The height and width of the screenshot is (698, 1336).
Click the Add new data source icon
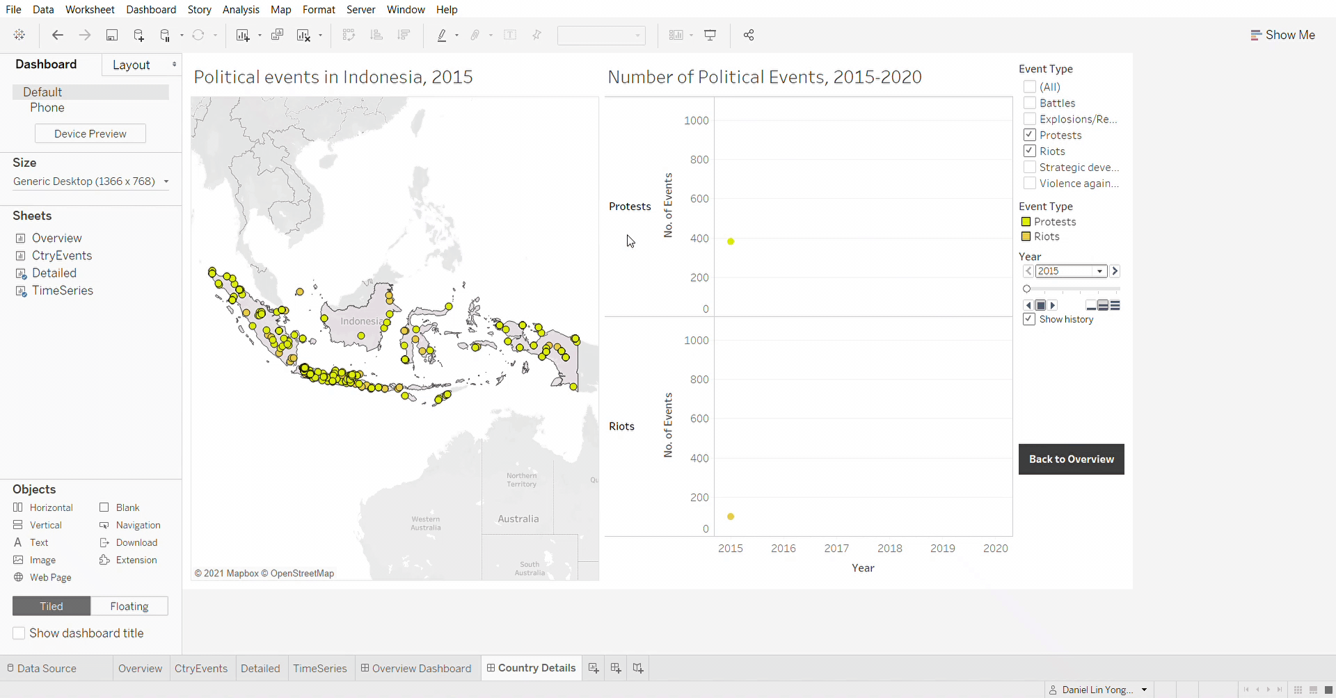click(x=138, y=35)
